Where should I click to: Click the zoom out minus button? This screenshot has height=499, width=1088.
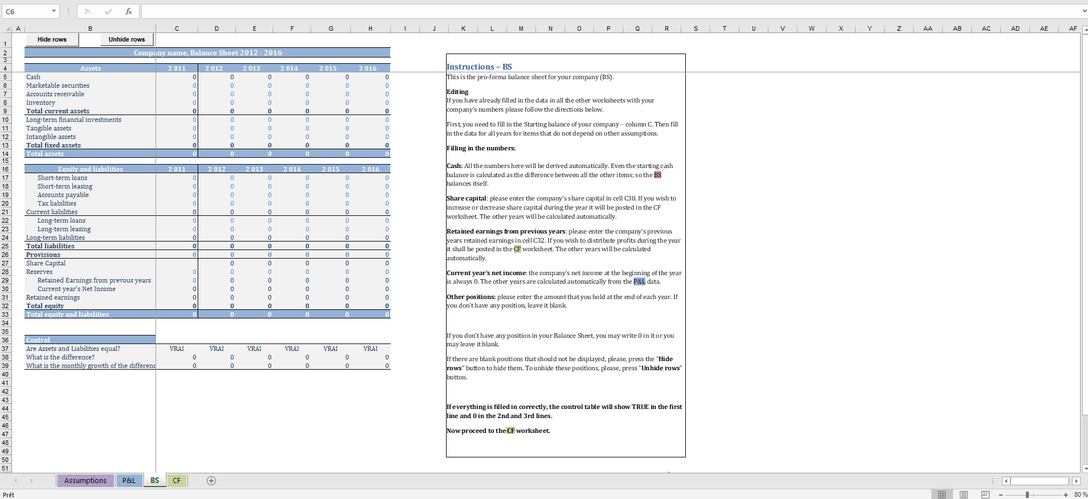click(x=1001, y=495)
